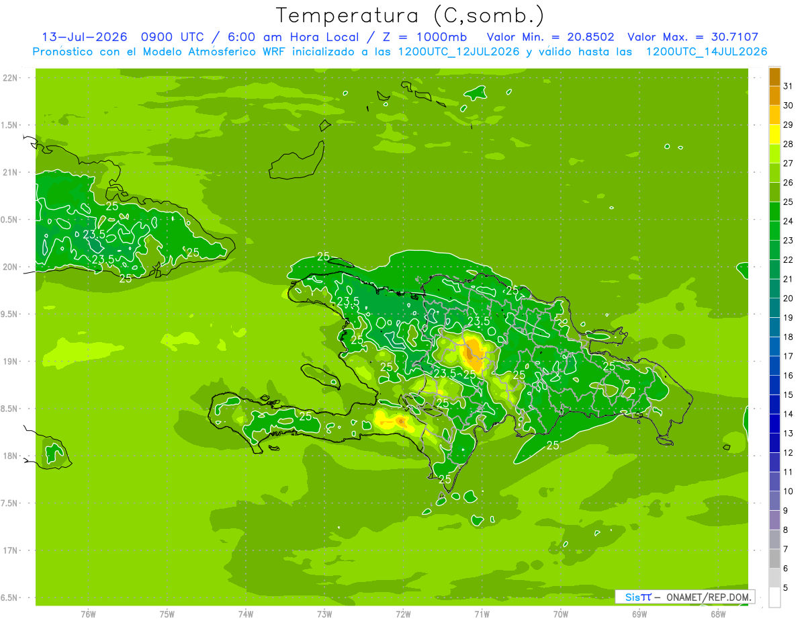Click the "75W" longitude axis label
Viewport: 806px width, 623px height.
coord(167,614)
